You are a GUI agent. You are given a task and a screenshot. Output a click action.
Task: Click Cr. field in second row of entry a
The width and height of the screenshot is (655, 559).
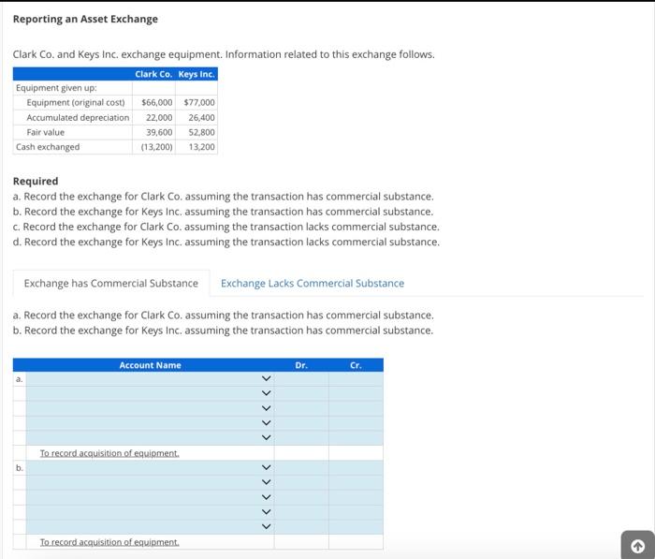tap(356, 393)
